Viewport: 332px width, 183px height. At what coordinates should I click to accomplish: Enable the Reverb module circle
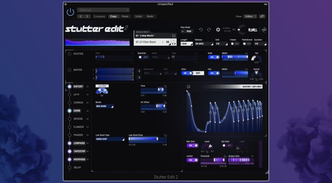[x=69, y=119]
